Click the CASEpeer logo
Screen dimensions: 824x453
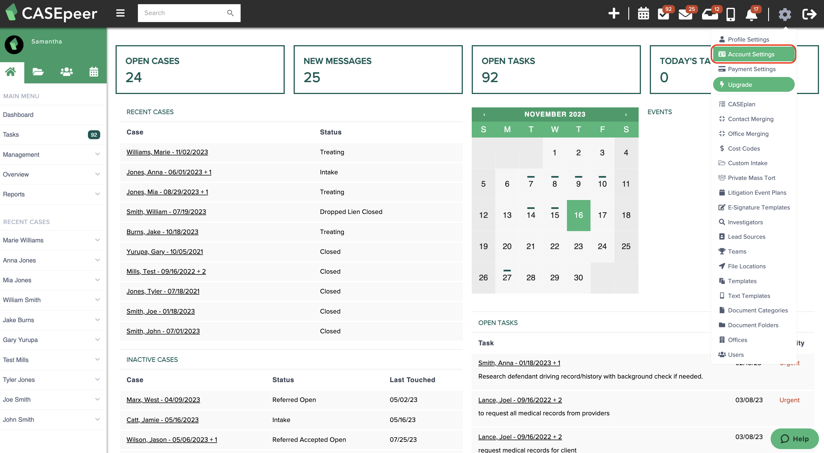[x=51, y=13]
